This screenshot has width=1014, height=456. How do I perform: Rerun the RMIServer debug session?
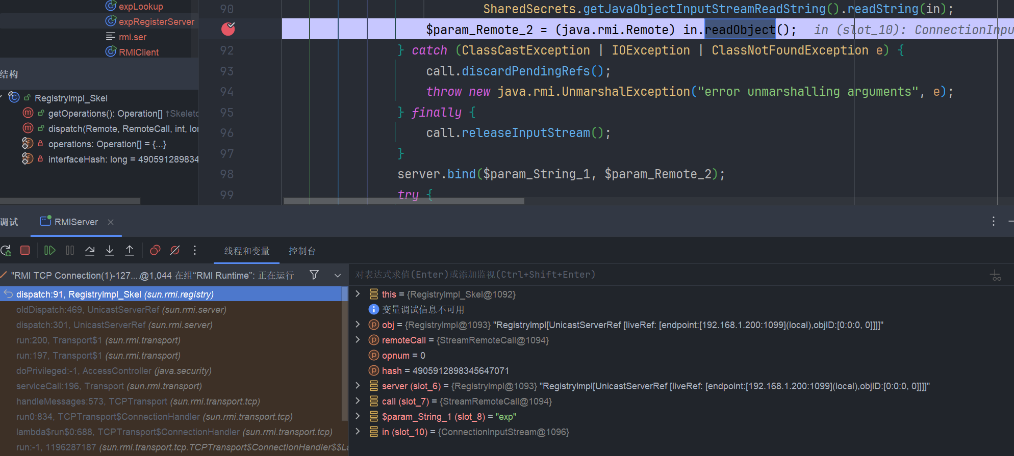pyautogui.click(x=6, y=250)
